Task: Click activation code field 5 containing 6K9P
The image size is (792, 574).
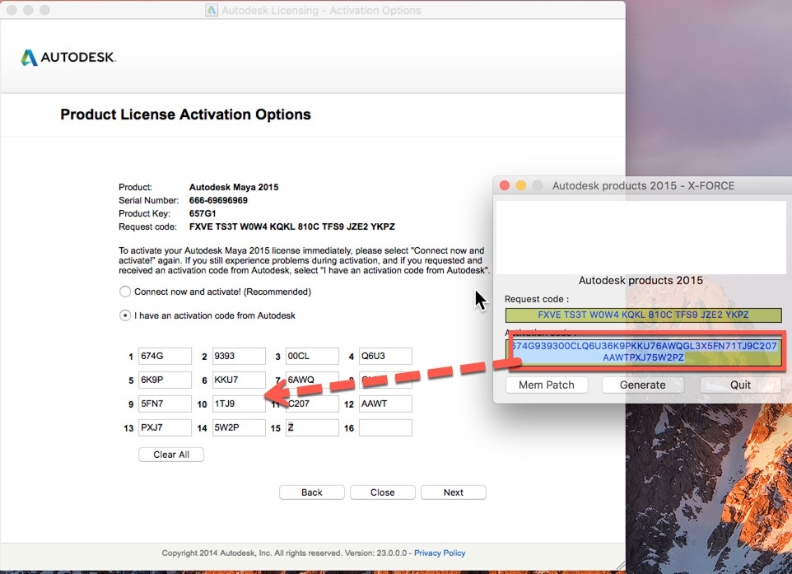Action: [x=165, y=380]
